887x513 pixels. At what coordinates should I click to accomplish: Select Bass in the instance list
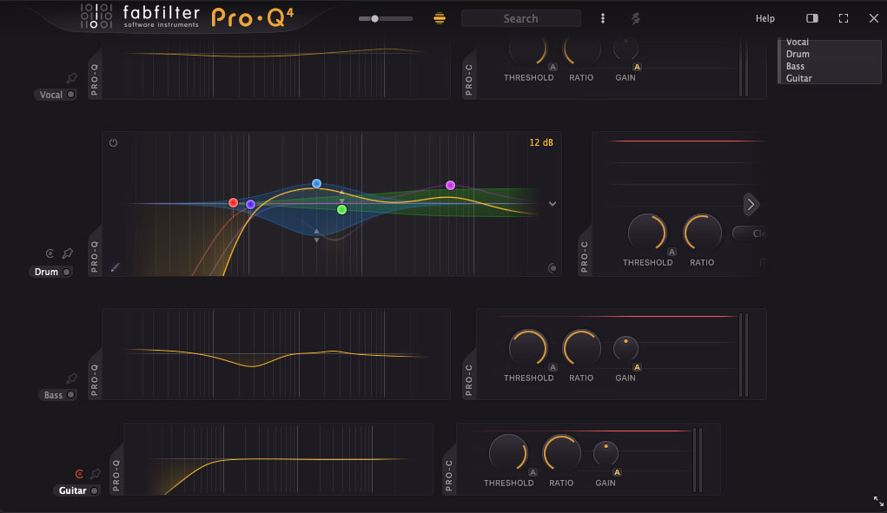tap(796, 66)
